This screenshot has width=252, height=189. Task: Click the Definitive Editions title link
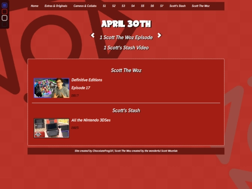pos(87,80)
